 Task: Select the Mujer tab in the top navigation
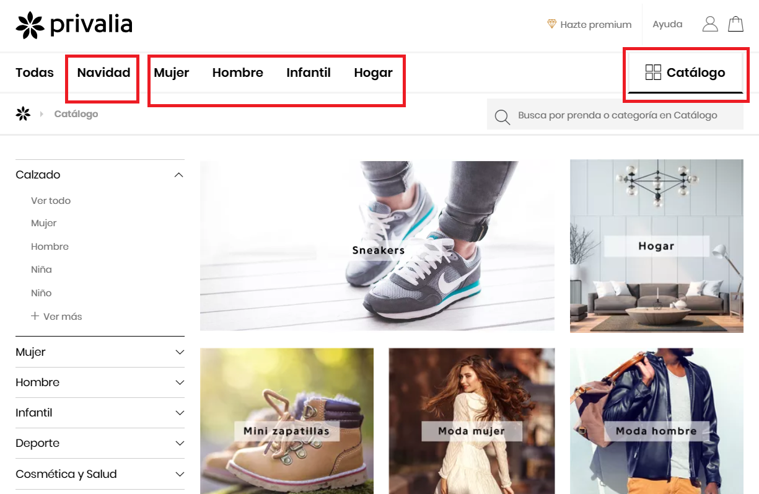[172, 73]
